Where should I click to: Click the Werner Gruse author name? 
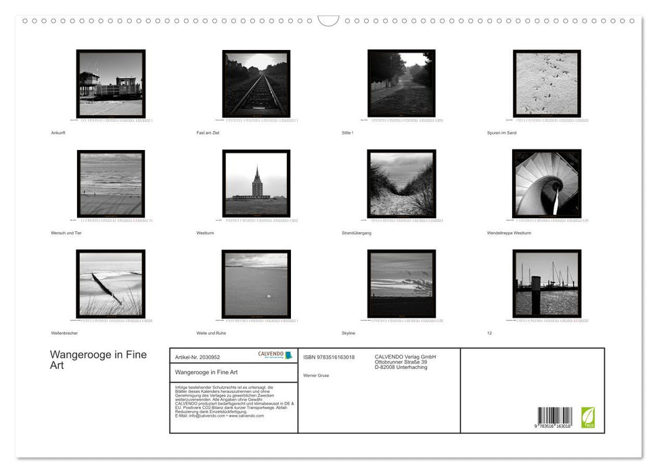click(317, 375)
